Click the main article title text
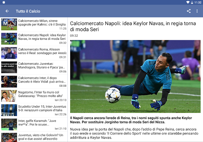Viewport: 203px width, 142px height. 133,26
